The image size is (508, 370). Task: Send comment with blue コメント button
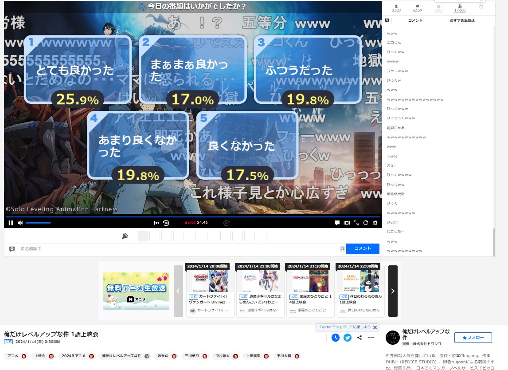363,249
